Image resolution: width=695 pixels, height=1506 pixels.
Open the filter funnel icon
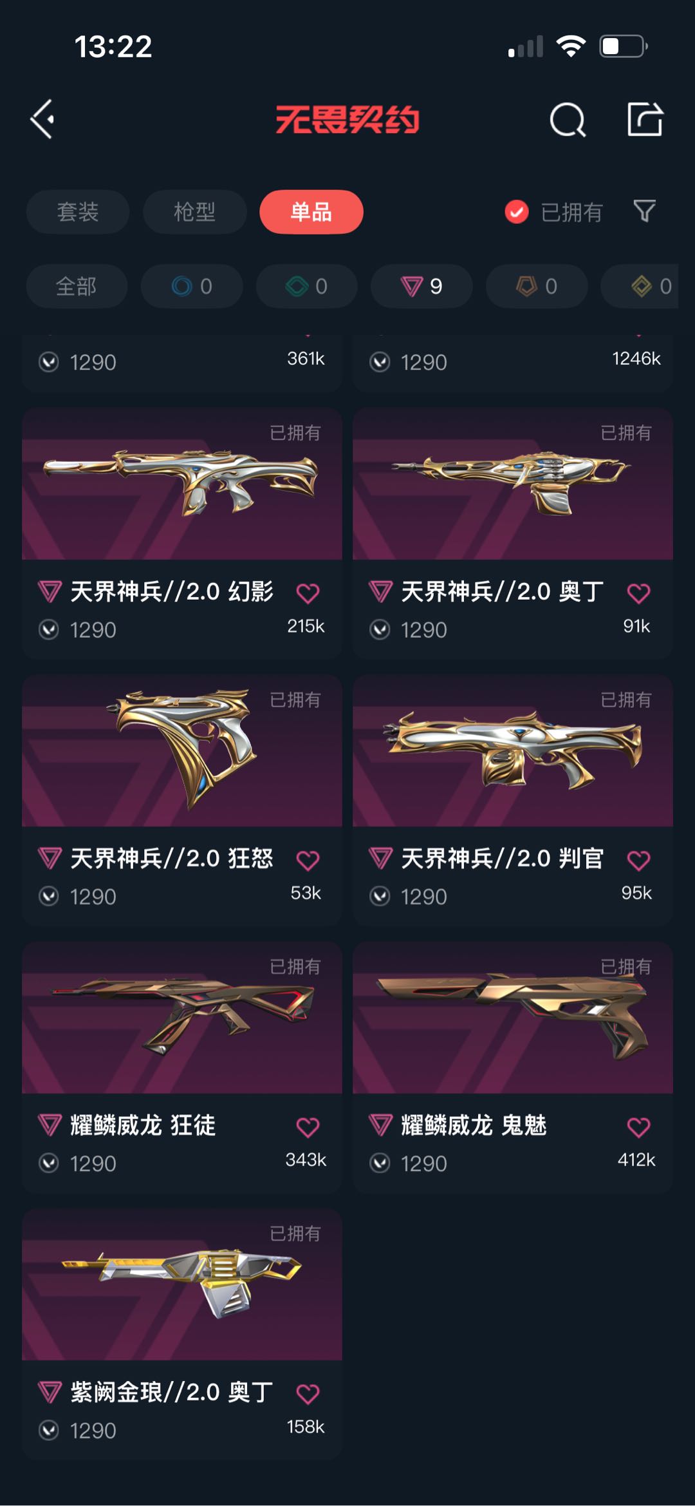644,211
